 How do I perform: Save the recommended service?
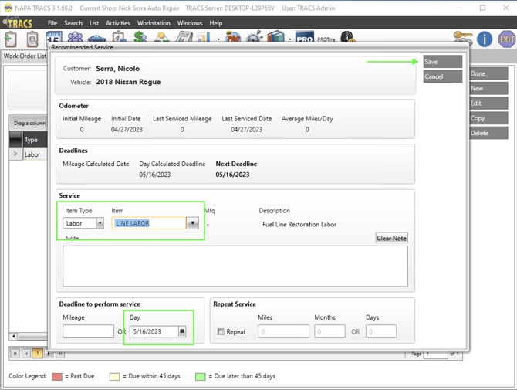[442, 62]
